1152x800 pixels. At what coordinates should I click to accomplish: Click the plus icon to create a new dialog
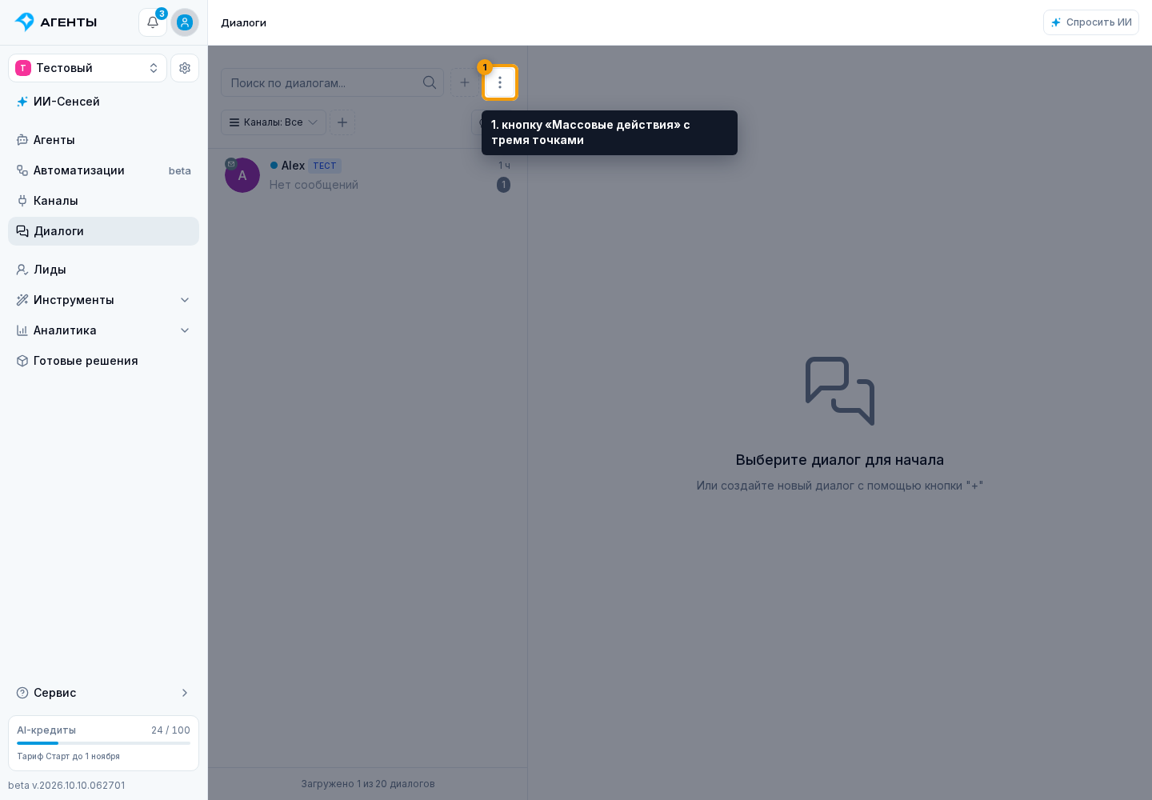[x=465, y=82]
